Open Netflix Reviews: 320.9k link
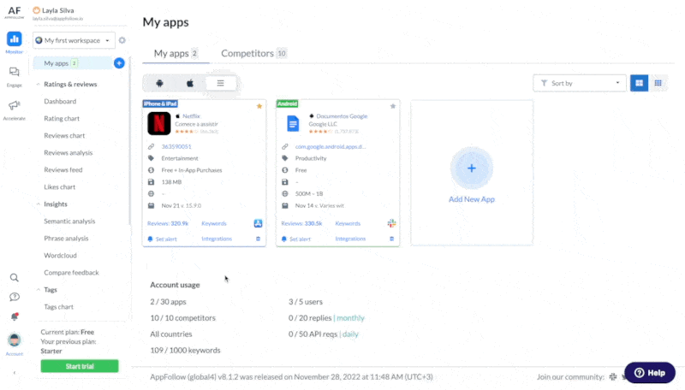Image resolution: width=685 pixels, height=390 pixels. [168, 223]
